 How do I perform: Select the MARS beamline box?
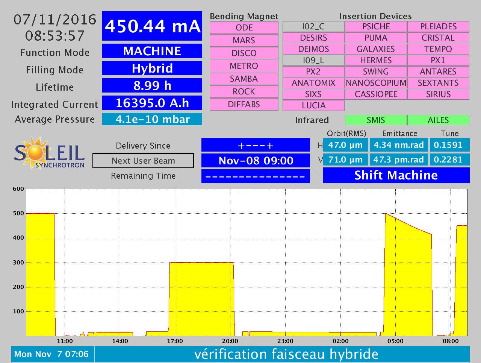[x=244, y=40]
